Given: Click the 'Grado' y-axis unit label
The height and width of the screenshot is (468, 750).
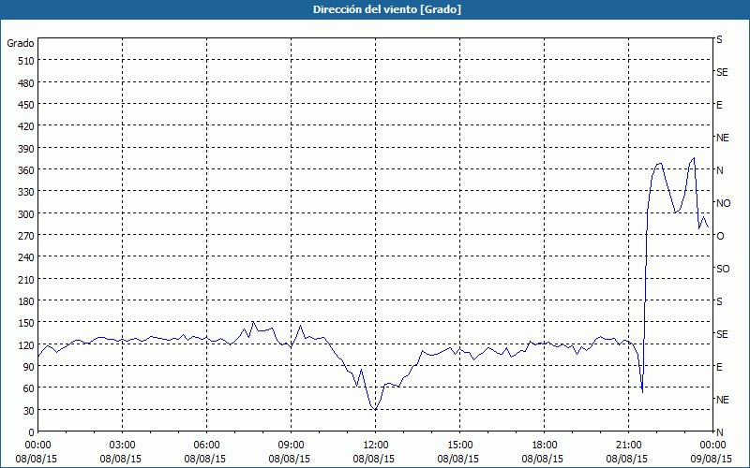Looking at the screenshot, I should tap(21, 43).
